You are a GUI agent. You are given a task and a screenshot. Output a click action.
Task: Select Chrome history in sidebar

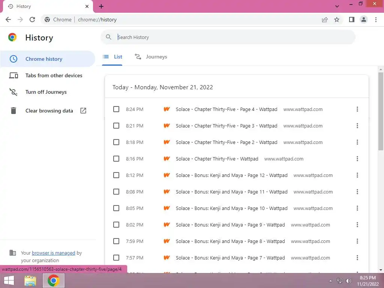[x=48, y=59]
